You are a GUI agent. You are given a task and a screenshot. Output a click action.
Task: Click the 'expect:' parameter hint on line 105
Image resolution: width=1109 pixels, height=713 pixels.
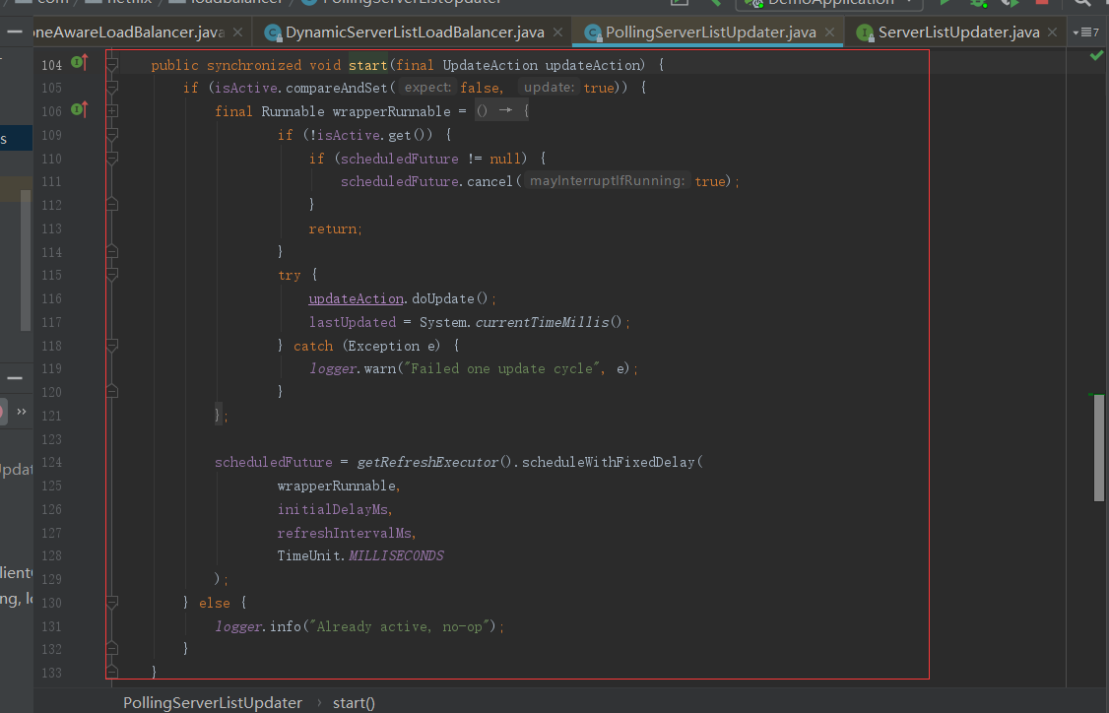427,87
